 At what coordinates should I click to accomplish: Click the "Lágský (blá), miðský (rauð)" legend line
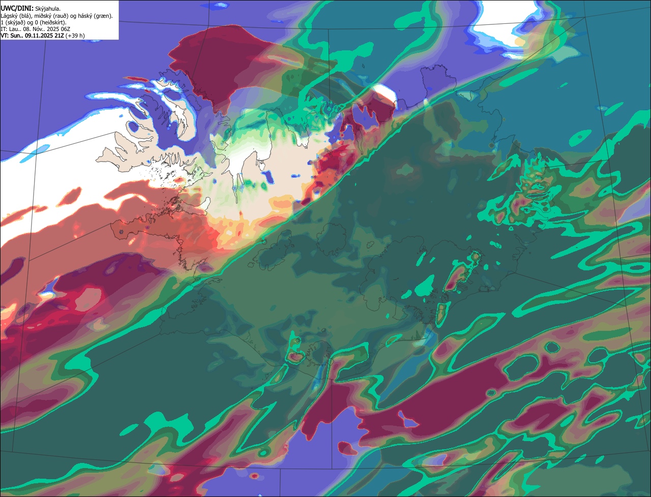click(x=56, y=16)
